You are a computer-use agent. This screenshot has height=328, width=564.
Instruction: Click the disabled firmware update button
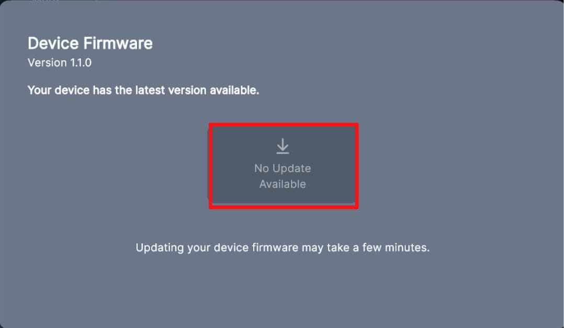(284, 166)
